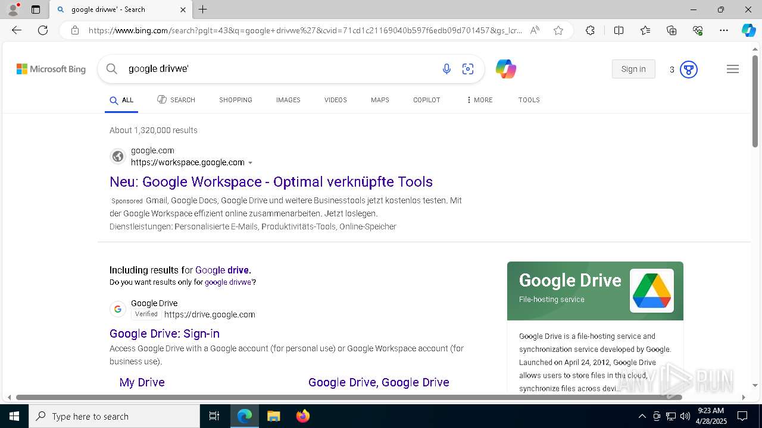
Task: Add page to favorites star icon
Action: coord(558,30)
